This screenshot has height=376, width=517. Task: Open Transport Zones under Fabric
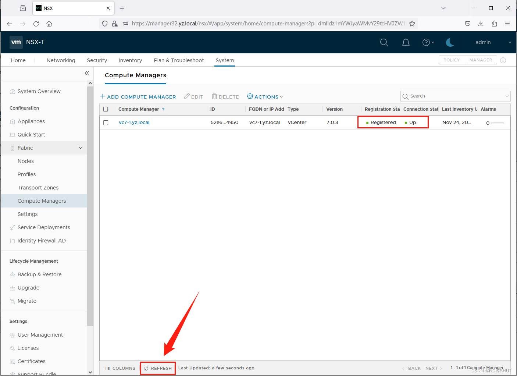[x=38, y=188]
